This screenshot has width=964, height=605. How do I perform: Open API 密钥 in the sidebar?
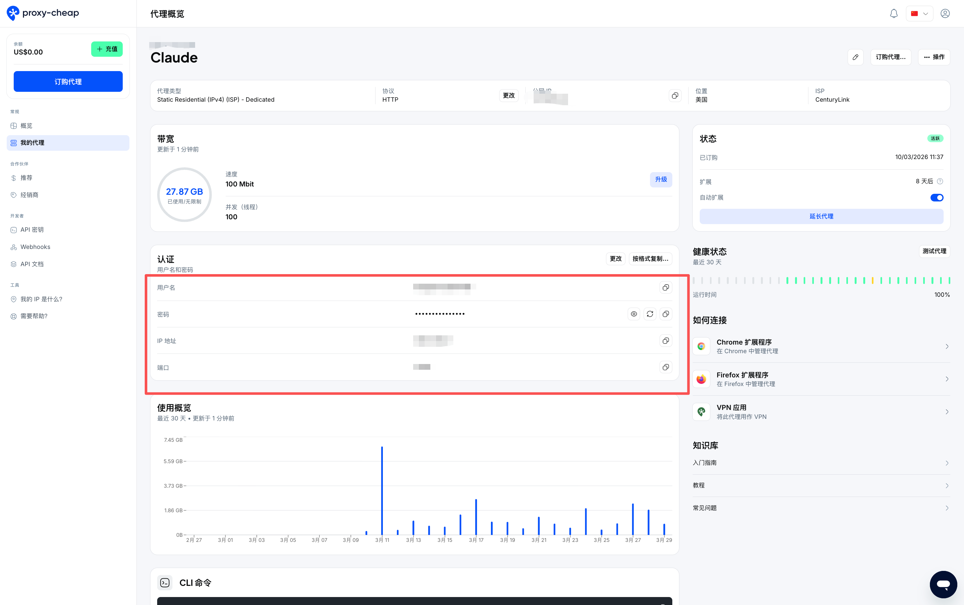[x=32, y=230]
